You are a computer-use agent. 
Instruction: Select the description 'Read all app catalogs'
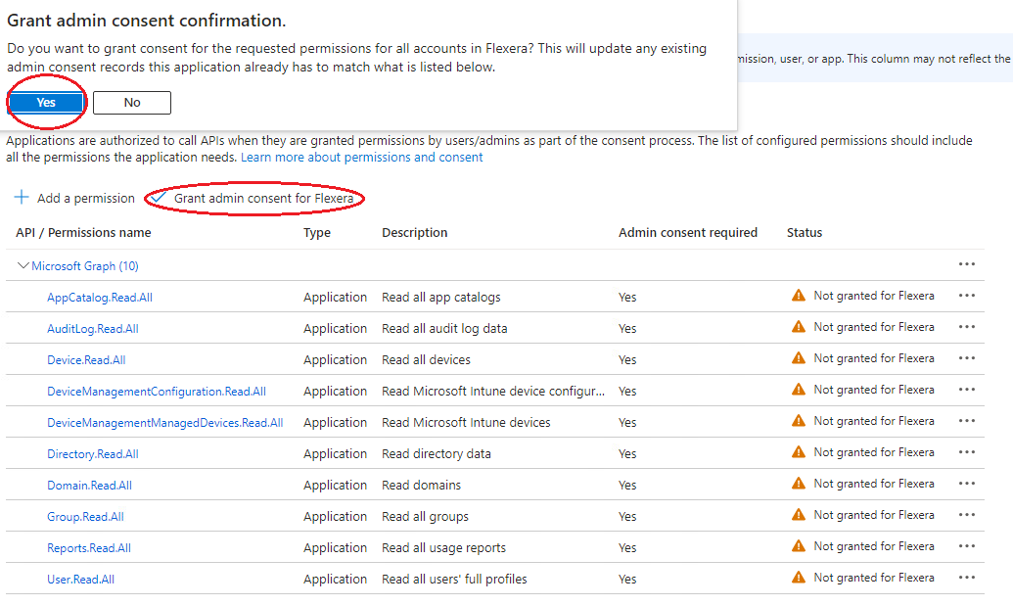[x=441, y=298]
